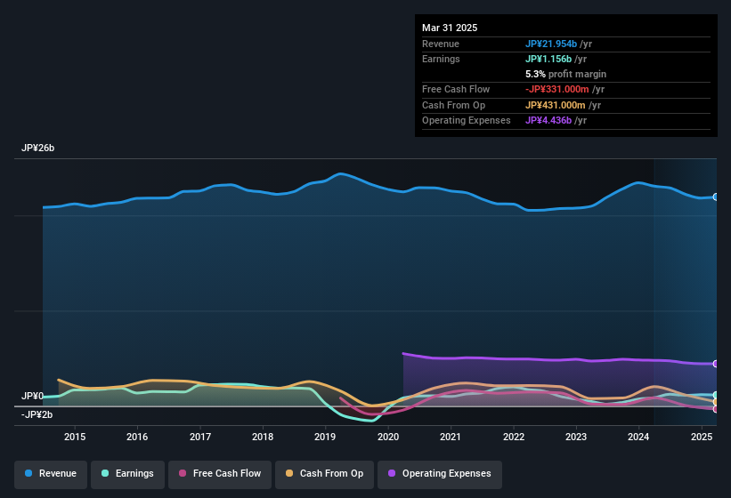Click the orange Cash From Op legend dot
This screenshot has width=731, height=498.
point(289,473)
